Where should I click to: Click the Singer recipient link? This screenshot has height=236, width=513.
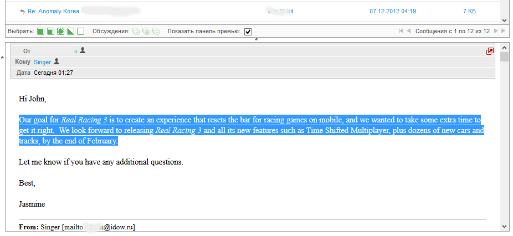click(x=43, y=62)
